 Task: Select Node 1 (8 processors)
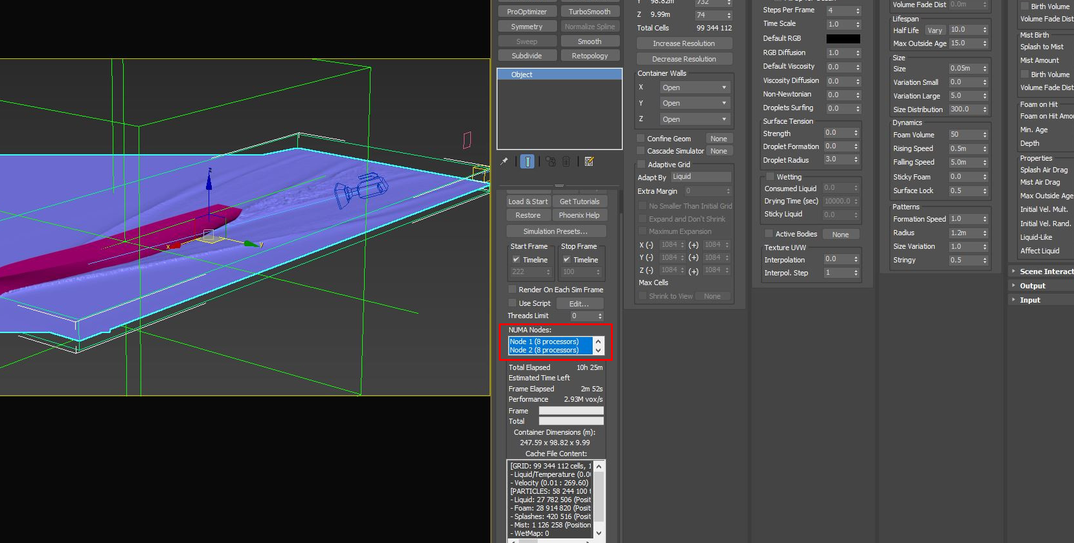[550, 341]
